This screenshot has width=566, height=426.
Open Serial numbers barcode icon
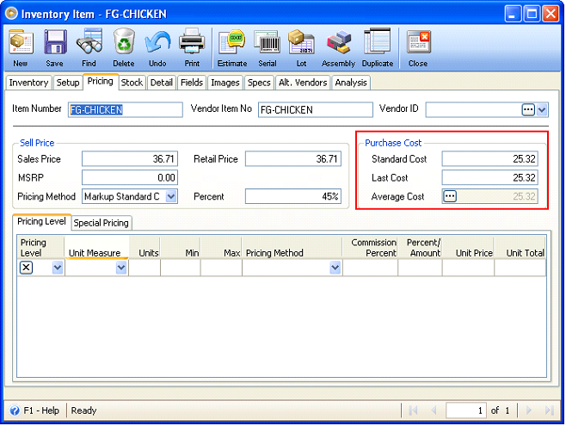268,43
